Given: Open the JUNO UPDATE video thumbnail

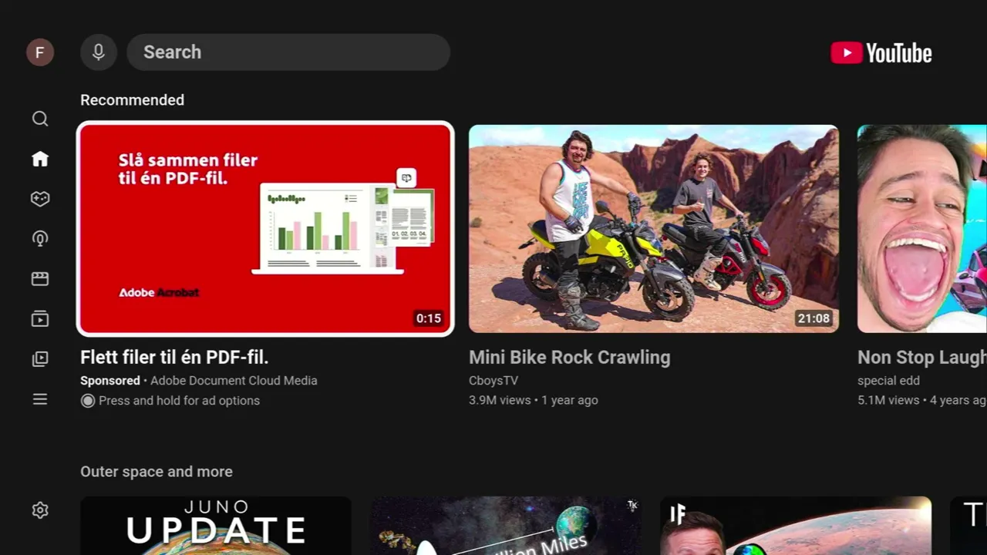Looking at the screenshot, I should (216, 526).
